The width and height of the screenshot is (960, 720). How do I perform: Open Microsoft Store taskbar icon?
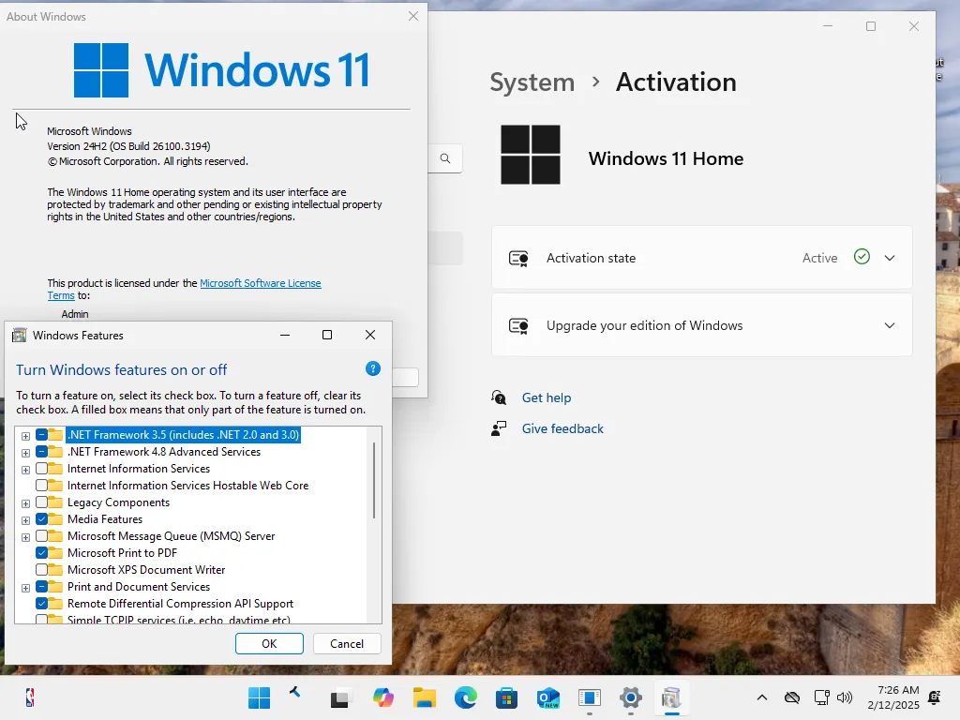pyautogui.click(x=507, y=697)
